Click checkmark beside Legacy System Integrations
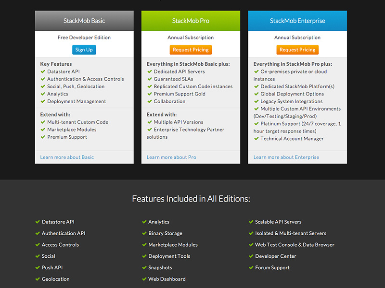385x288 pixels. pos(257,101)
